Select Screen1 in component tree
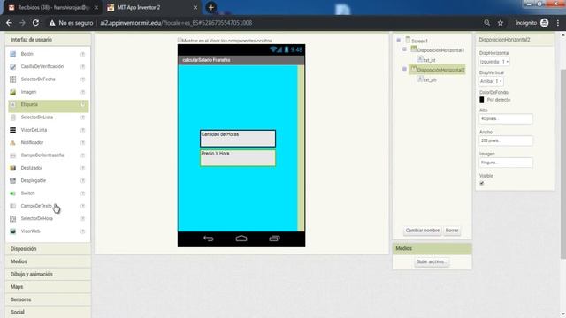 click(x=417, y=41)
